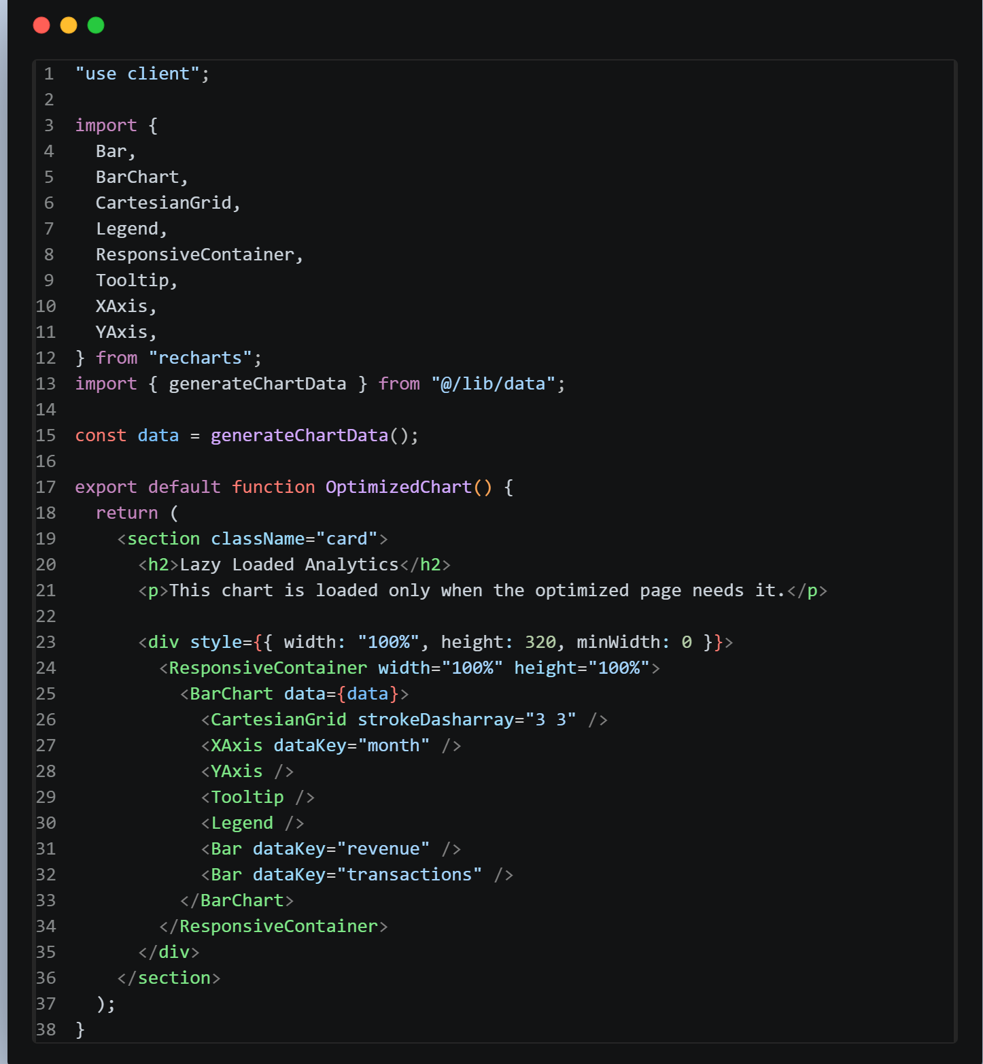Click the "recharts" module string
Screen dimensions: 983x1064
pos(200,358)
